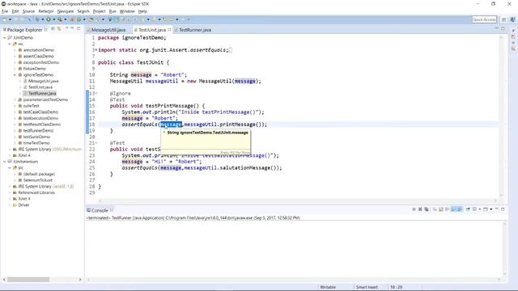Click the Smart Insert status bar entry
Image resolution: width=518 pixels, height=291 pixels.
[367, 287]
